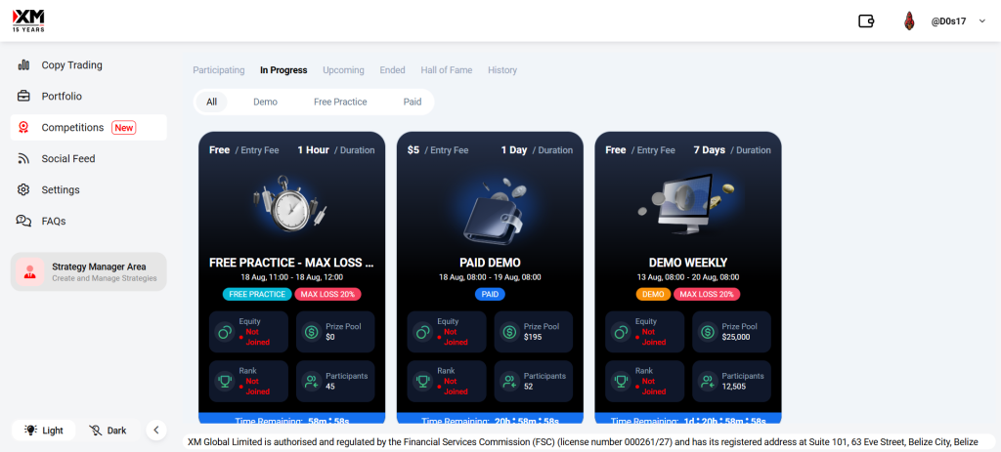Switch to the Upcoming tab

343,70
